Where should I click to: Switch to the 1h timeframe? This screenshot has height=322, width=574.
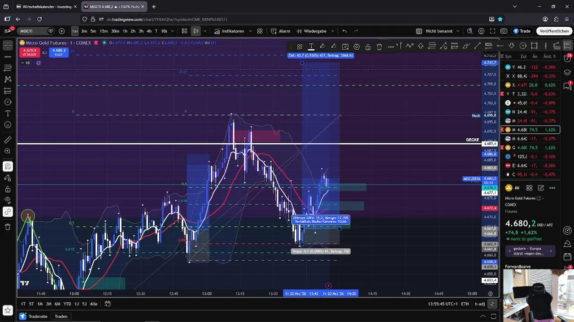125,31
